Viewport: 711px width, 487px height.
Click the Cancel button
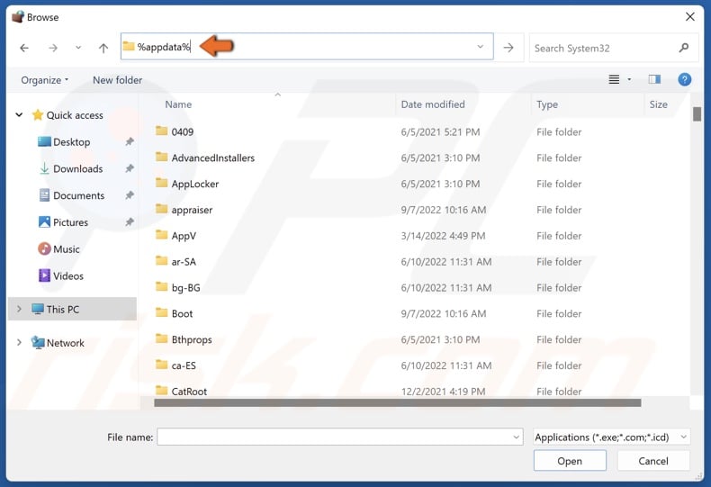(653, 461)
